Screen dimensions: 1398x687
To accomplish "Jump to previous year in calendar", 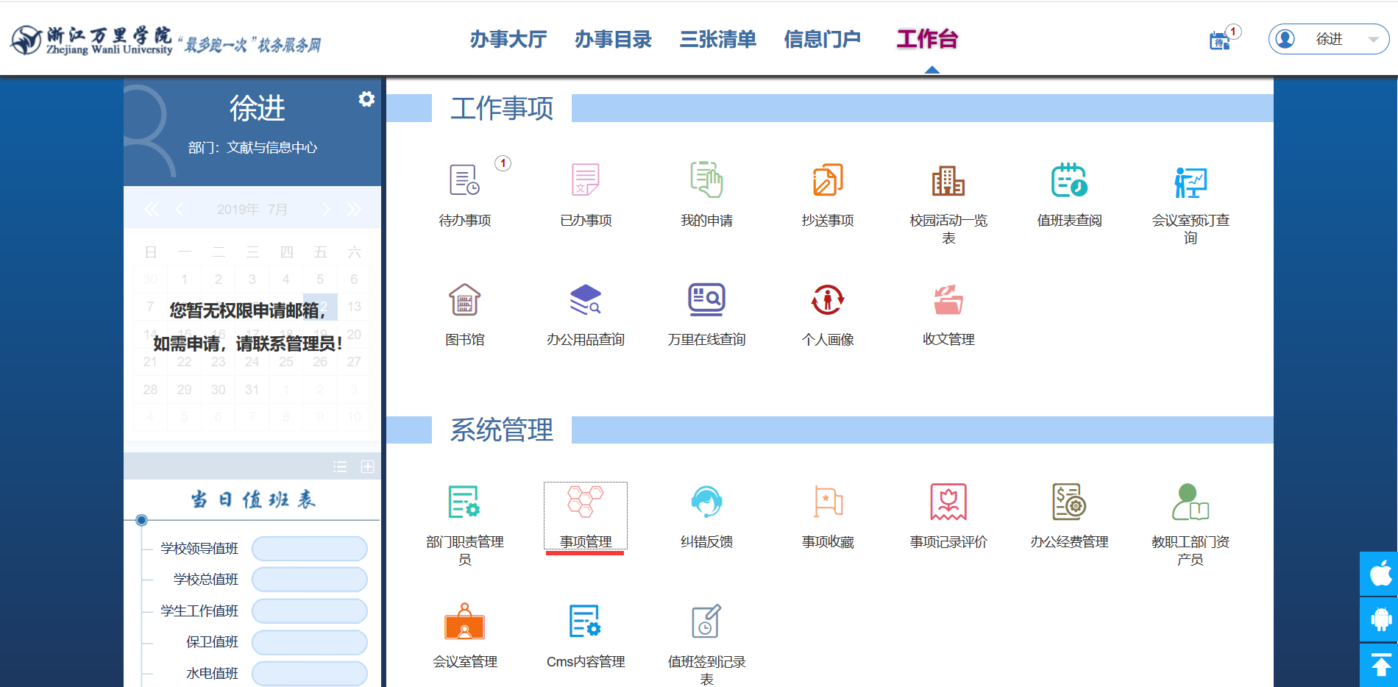I will click(x=152, y=210).
